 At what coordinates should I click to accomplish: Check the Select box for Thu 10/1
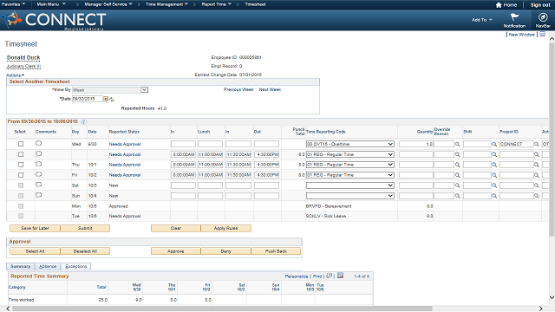click(x=21, y=165)
